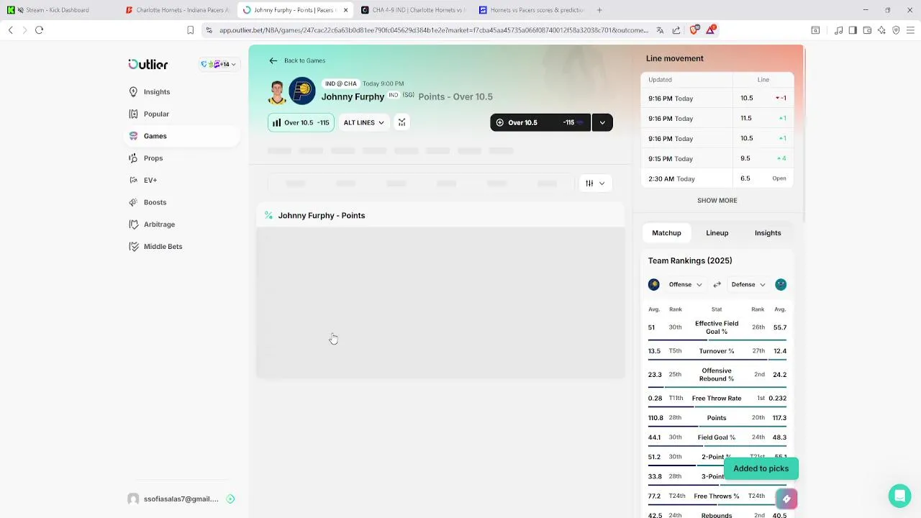Open Arbitrage page in sidebar
This screenshot has height=518, width=921.
(x=159, y=224)
